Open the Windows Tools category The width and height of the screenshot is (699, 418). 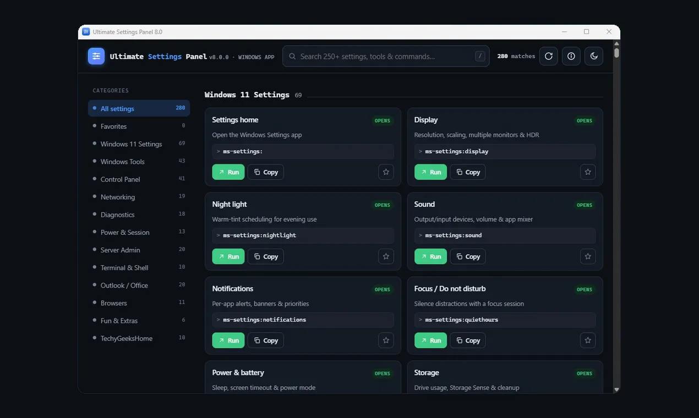[139, 161]
